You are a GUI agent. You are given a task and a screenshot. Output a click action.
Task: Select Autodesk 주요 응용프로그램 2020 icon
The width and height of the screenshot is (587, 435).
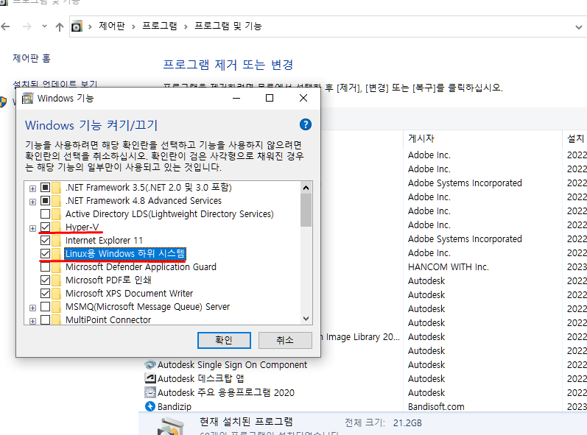tap(150, 392)
